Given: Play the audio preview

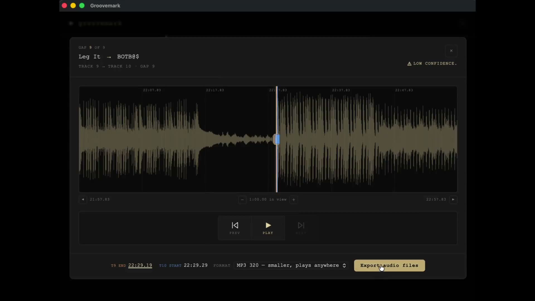Looking at the screenshot, I should point(268,228).
